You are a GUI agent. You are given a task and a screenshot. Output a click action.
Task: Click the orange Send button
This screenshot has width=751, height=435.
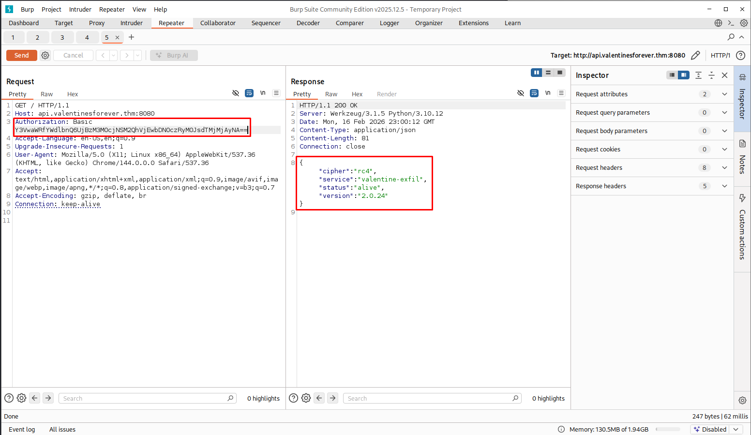[21, 55]
